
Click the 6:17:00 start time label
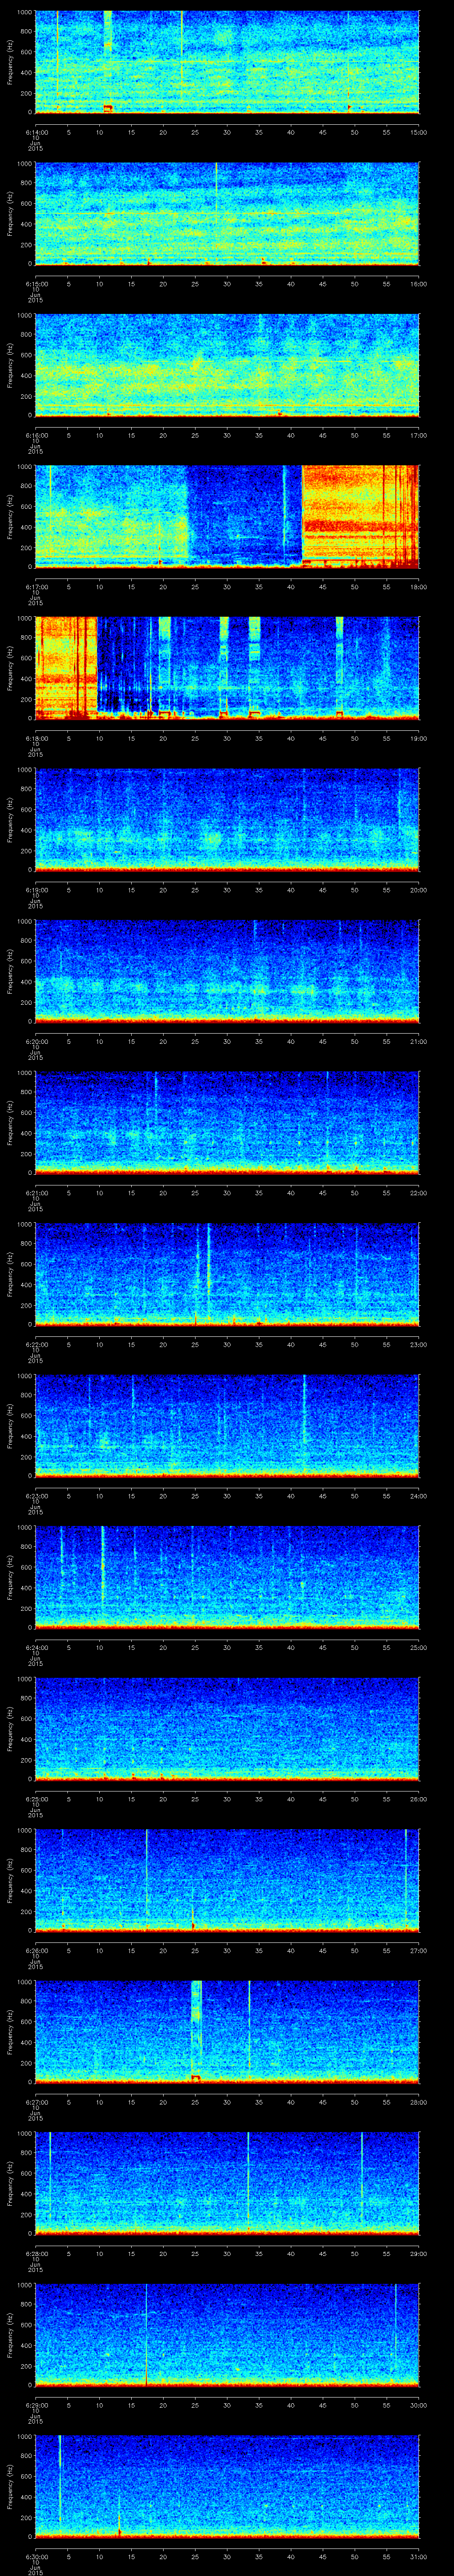click(36, 587)
